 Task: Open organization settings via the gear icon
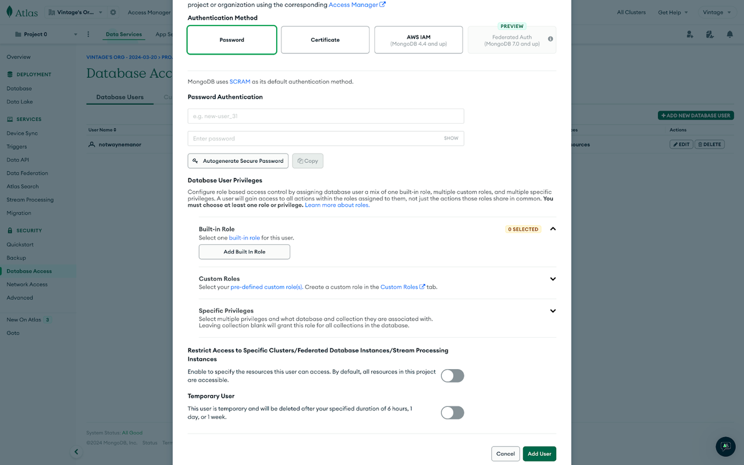click(x=113, y=12)
